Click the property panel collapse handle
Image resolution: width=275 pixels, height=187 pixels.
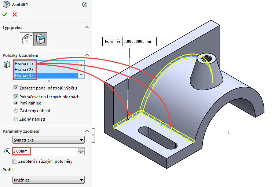93,135
